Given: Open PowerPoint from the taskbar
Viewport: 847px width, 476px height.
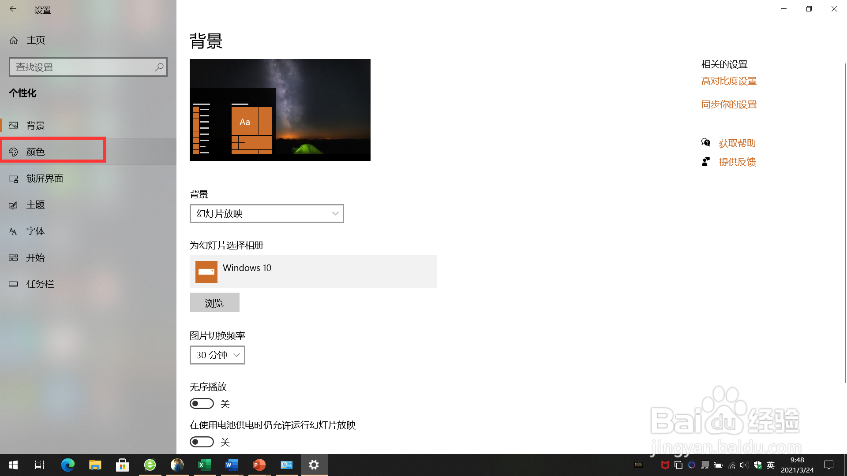Looking at the screenshot, I should 259,465.
